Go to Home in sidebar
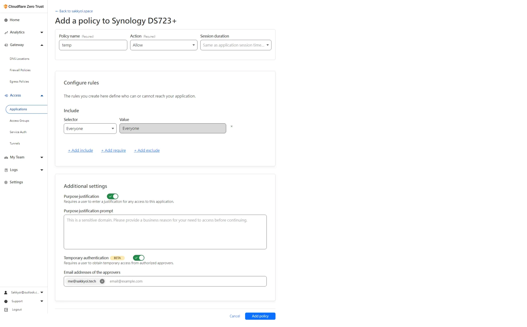The width and height of the screenshot is (527, 327). pos(14,20)
